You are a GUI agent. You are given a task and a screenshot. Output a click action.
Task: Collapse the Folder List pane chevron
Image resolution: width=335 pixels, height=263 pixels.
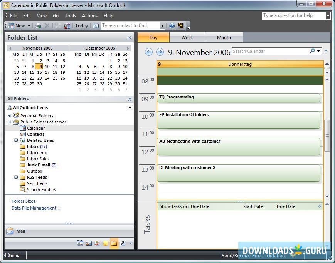(129, 38)
